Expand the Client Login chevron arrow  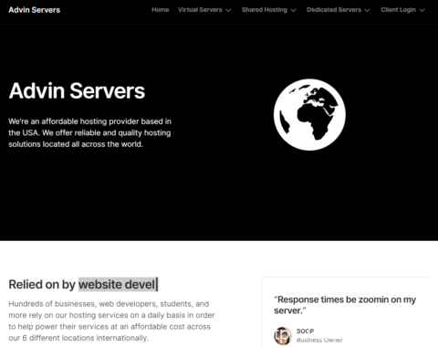422,10
